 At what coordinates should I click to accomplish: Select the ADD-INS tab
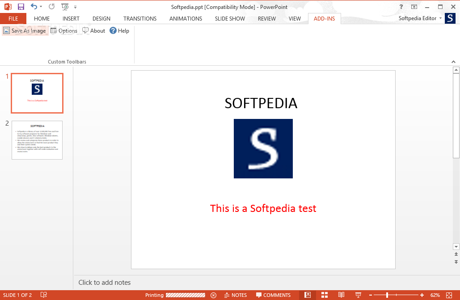[324, 18]
